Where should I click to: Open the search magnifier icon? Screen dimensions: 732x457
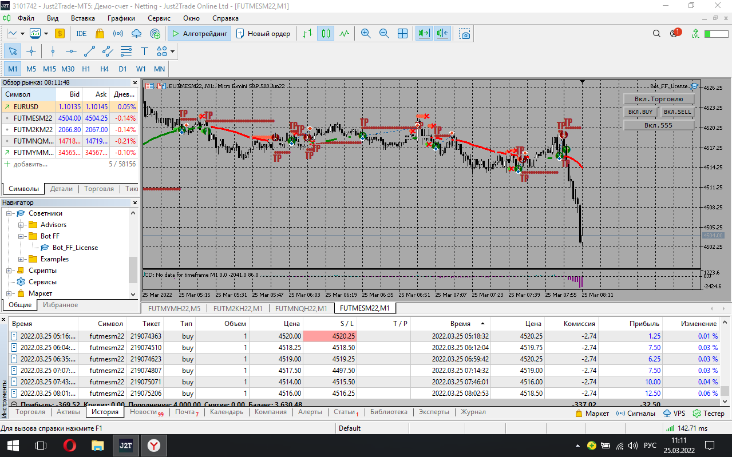tap(657, 33)
